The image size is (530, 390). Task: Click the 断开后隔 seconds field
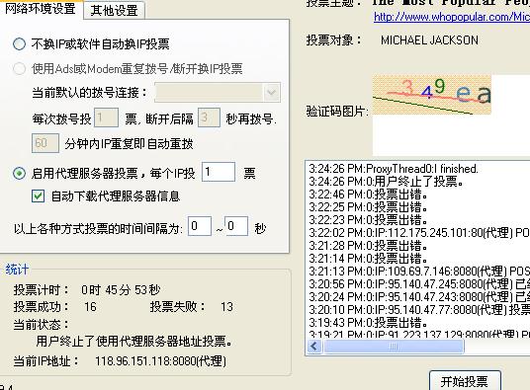pos(209,117)
